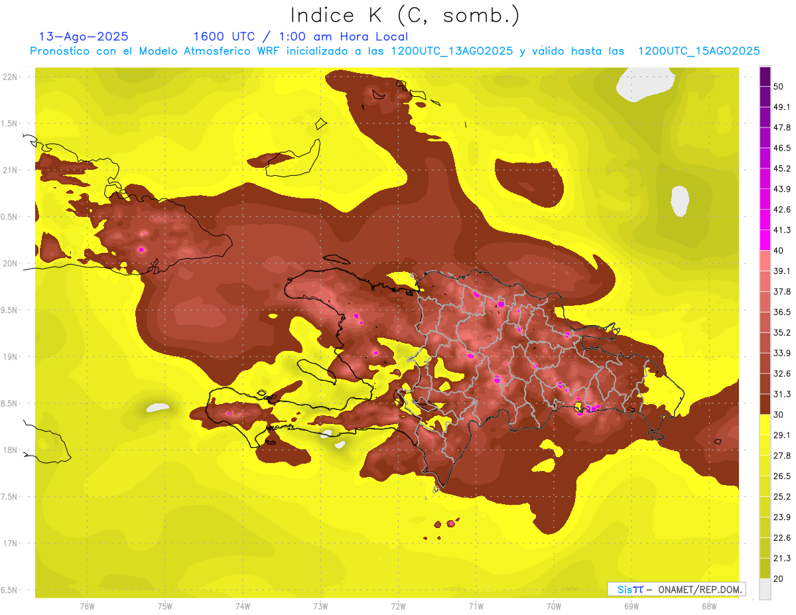Select the "46.5" scale label
This screenshot has height=615, width=796.
(x=781, y=148)
